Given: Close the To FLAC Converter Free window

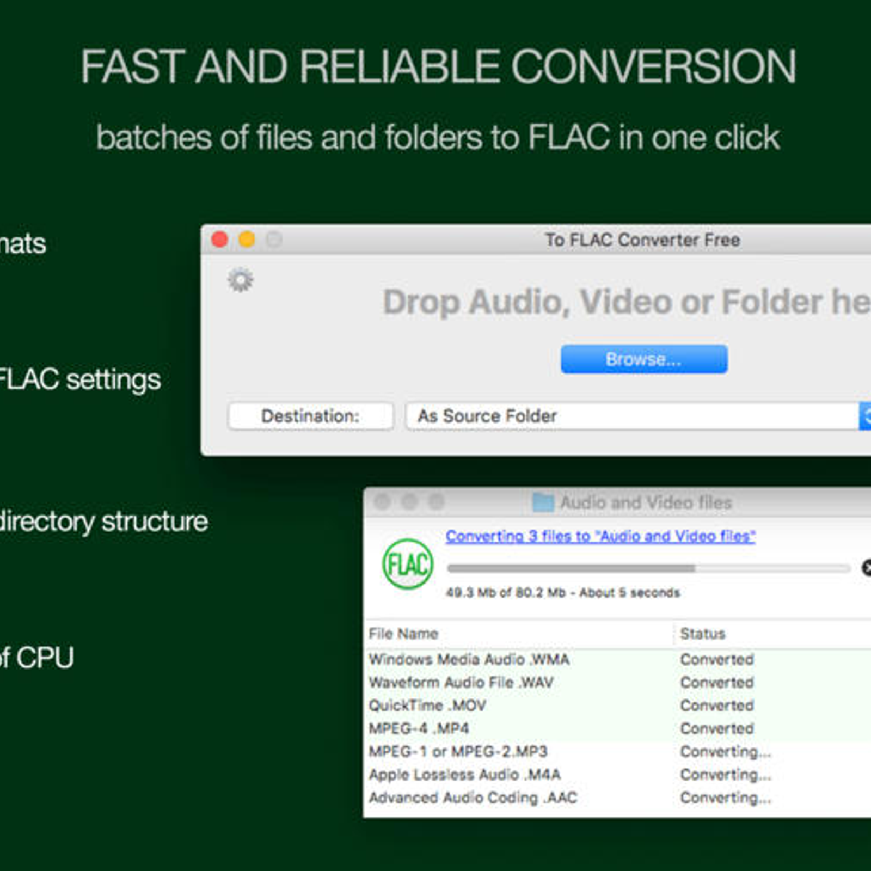Looking at the screenshot, I should (220, 240).
